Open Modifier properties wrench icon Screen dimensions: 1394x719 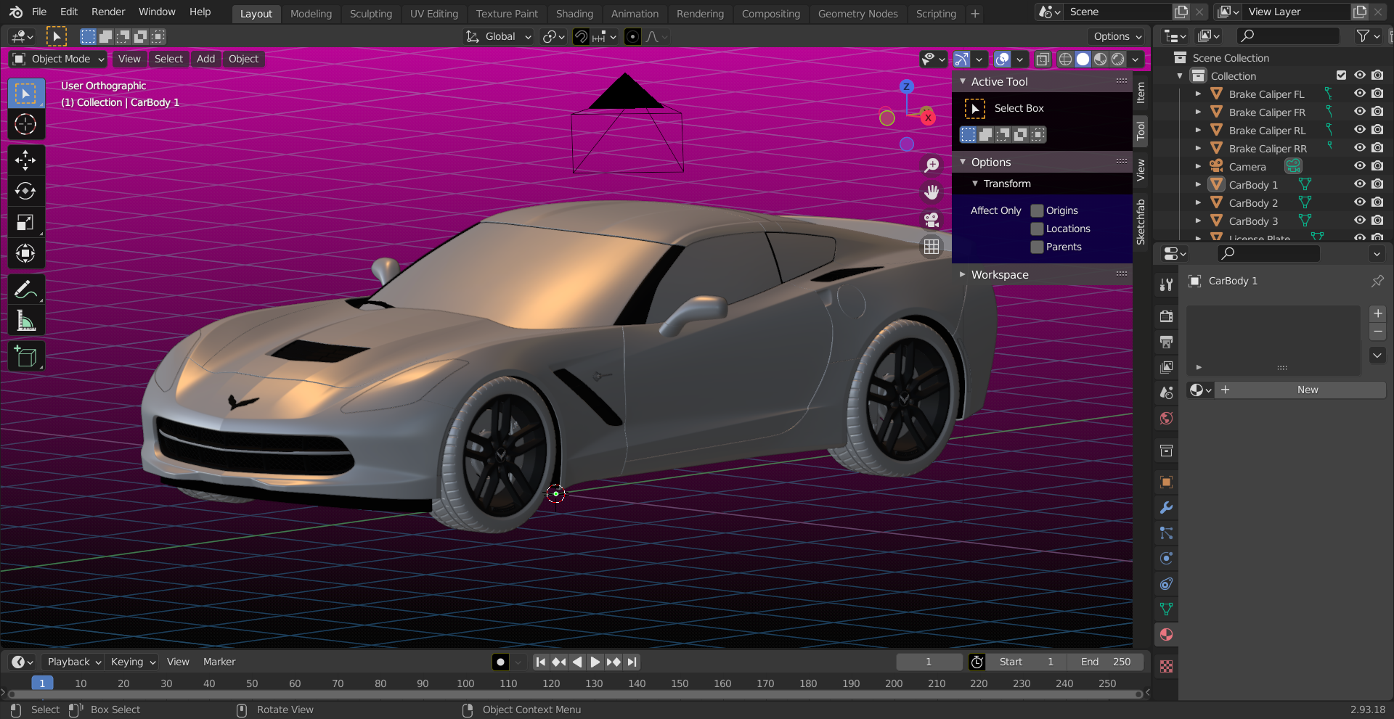(1166, 508)
